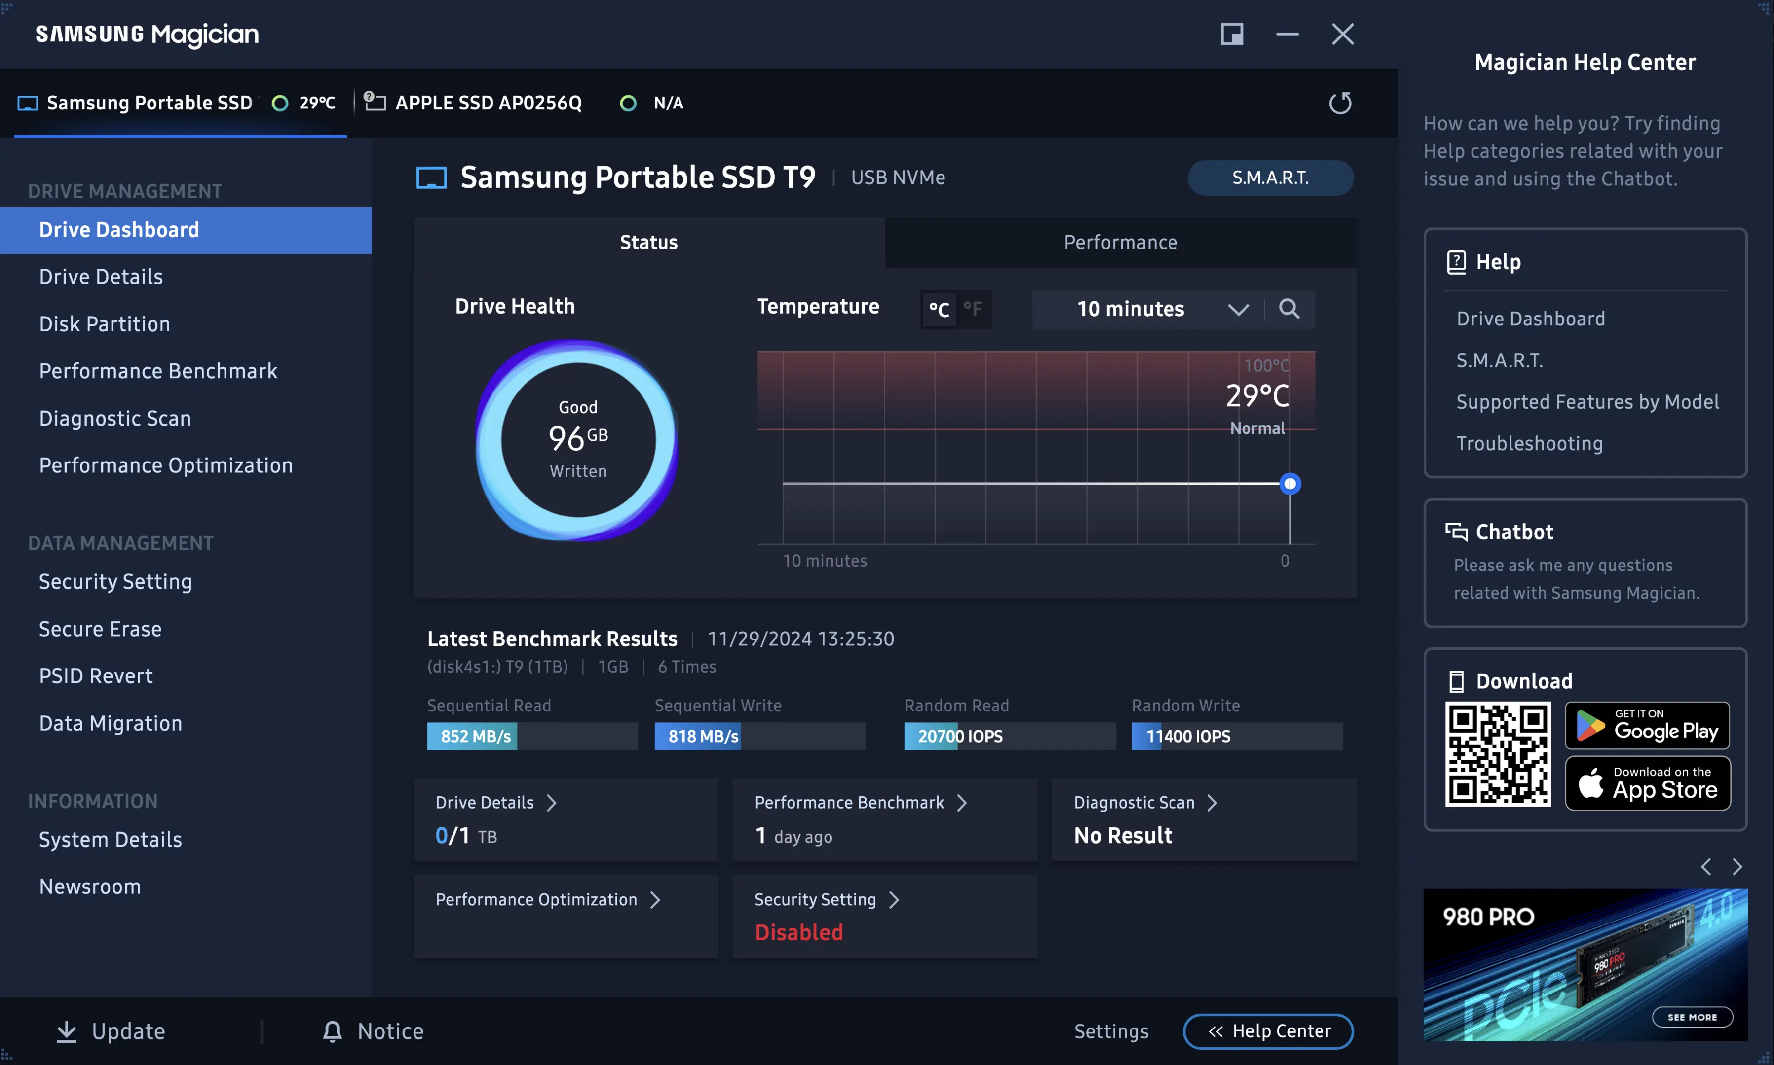Image resolution: width=1774 pixels, height=1065 pixels.
Task: Click the download QR code image
Action: click(1498, 754)
